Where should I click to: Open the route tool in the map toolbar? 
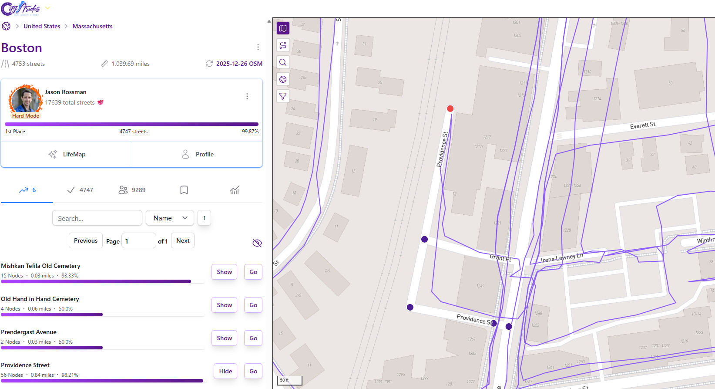coord(283,45)
